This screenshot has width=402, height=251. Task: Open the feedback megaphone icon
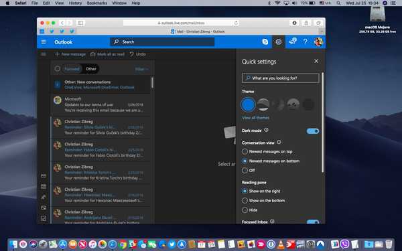click(x=293, y=41)
